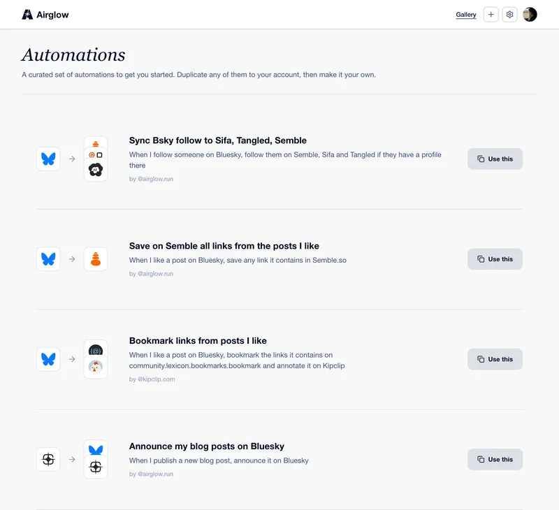This screenshot has height=510, width=559.
Task: Click the Bluesky butterfly icon in the Sync Bsky follow row
Action: pos(48,159)
